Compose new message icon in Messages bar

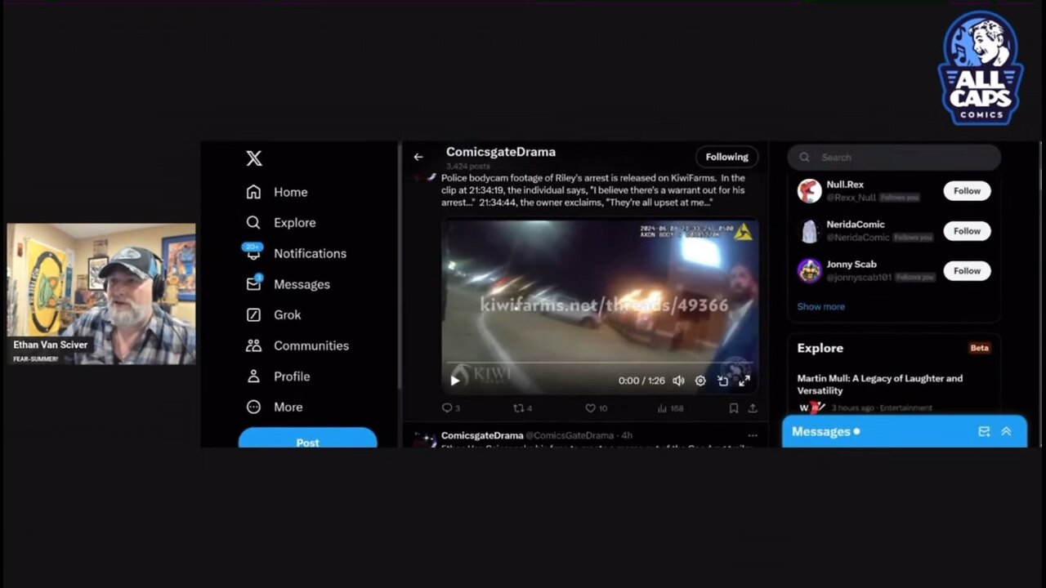tap(984, 431)
